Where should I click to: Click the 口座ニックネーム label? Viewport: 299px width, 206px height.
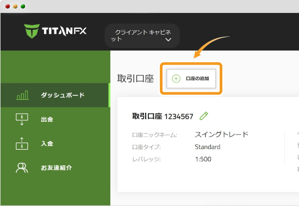click(154, 135)
